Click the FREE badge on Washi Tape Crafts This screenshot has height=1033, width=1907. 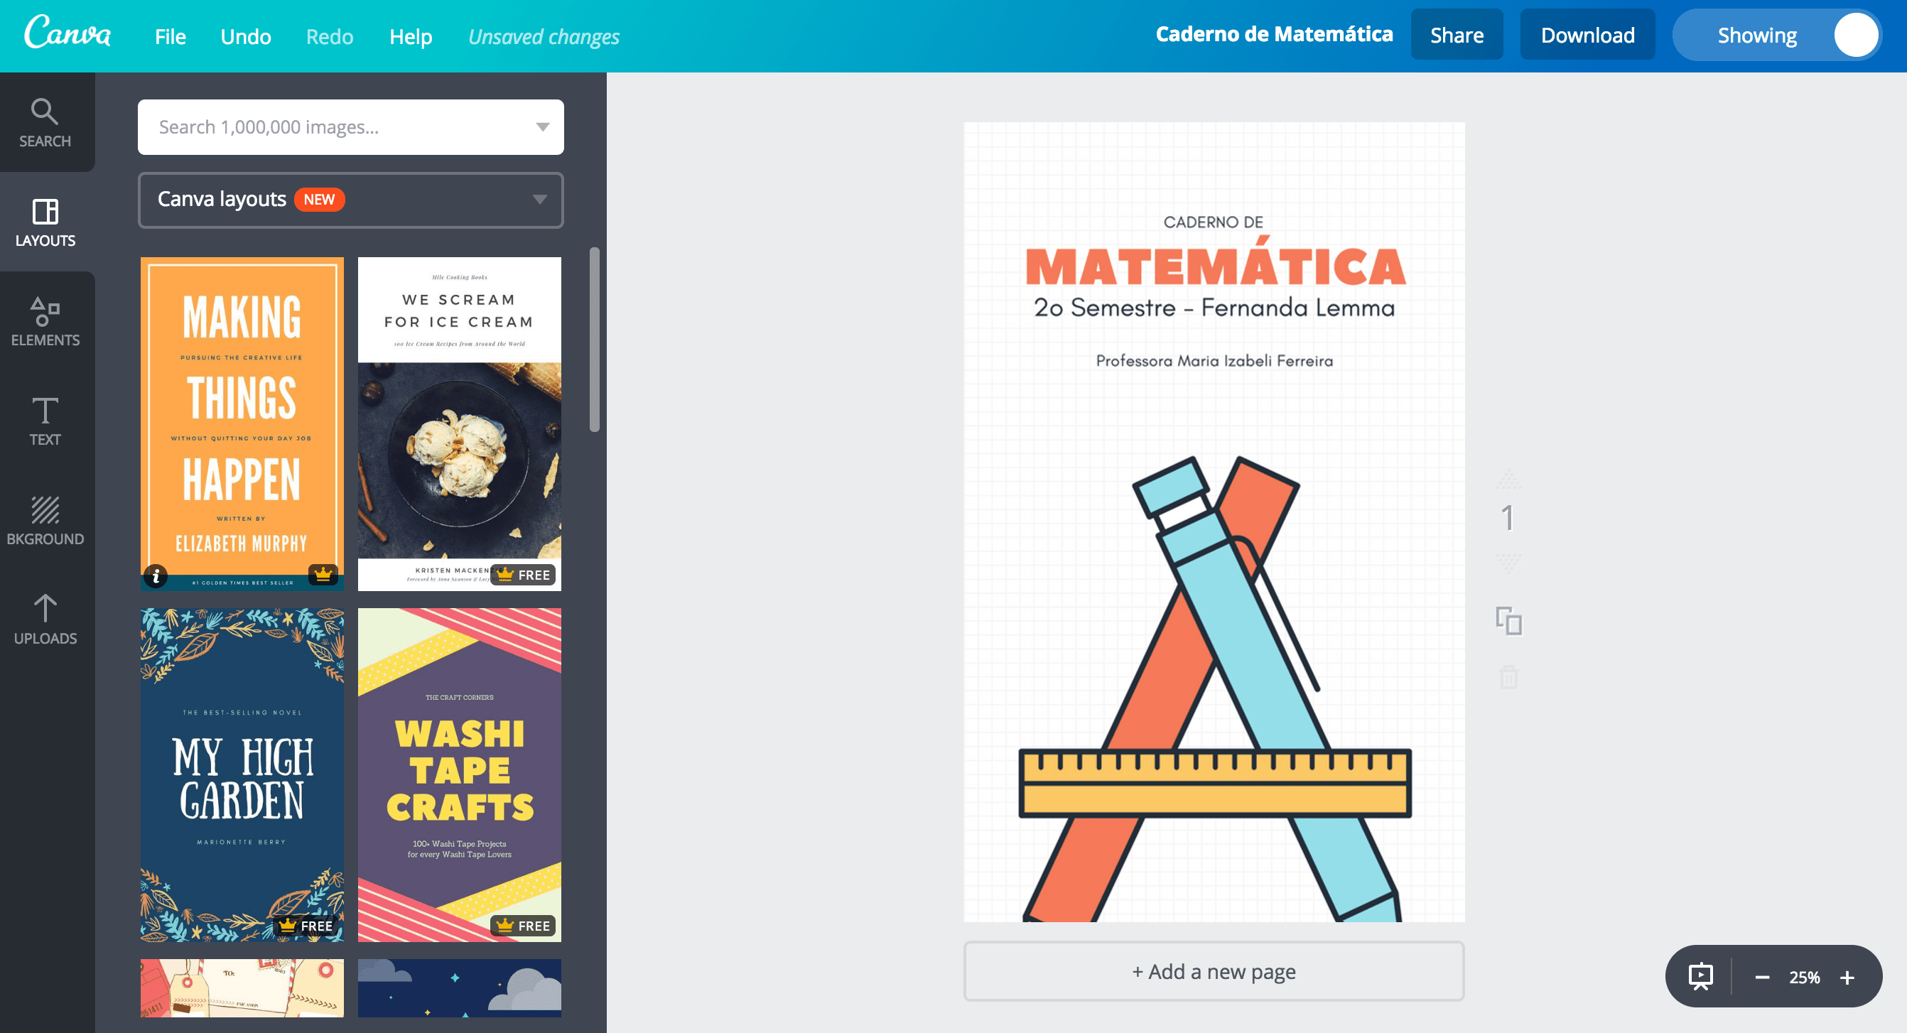(524, 926)
